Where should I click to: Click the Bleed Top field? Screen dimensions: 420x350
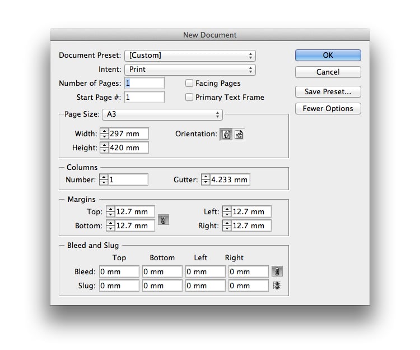pyautogui.click(x=119, y=271)
